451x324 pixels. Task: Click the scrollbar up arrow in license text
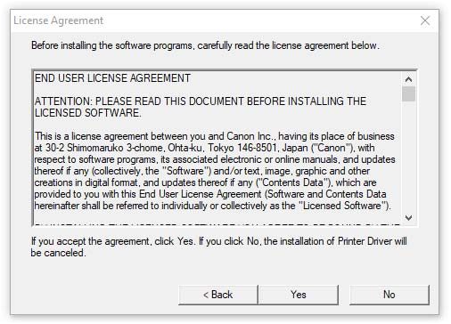[x=409, y=79]
